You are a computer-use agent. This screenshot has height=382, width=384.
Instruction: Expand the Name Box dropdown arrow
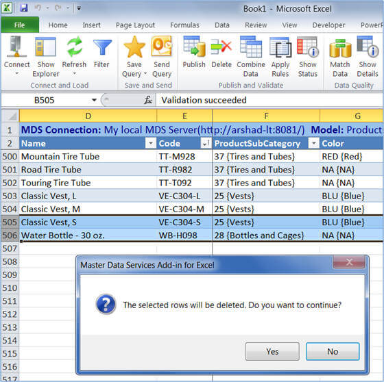[94, 100]
